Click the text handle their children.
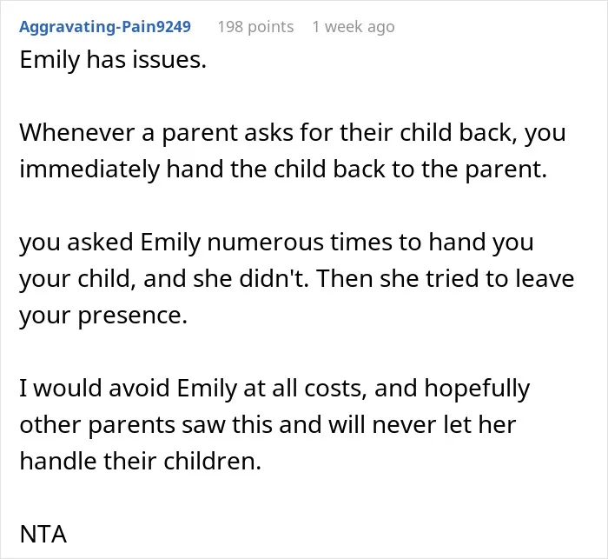The image size is (608, 559). coord(141,461)
